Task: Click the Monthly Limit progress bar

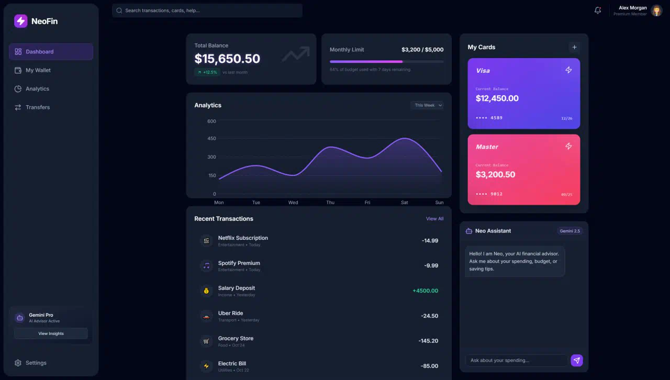Action: (x=386, y=62)
